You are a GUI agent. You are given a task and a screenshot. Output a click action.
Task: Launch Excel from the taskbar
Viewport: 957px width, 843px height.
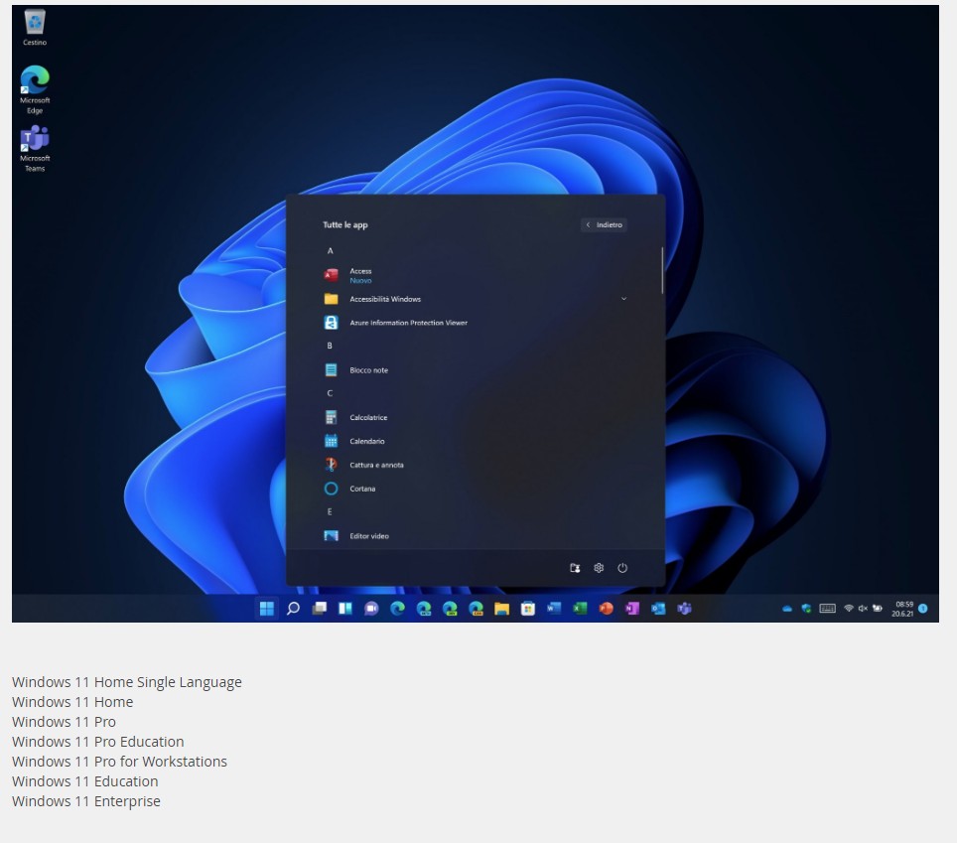pos(580,609)
